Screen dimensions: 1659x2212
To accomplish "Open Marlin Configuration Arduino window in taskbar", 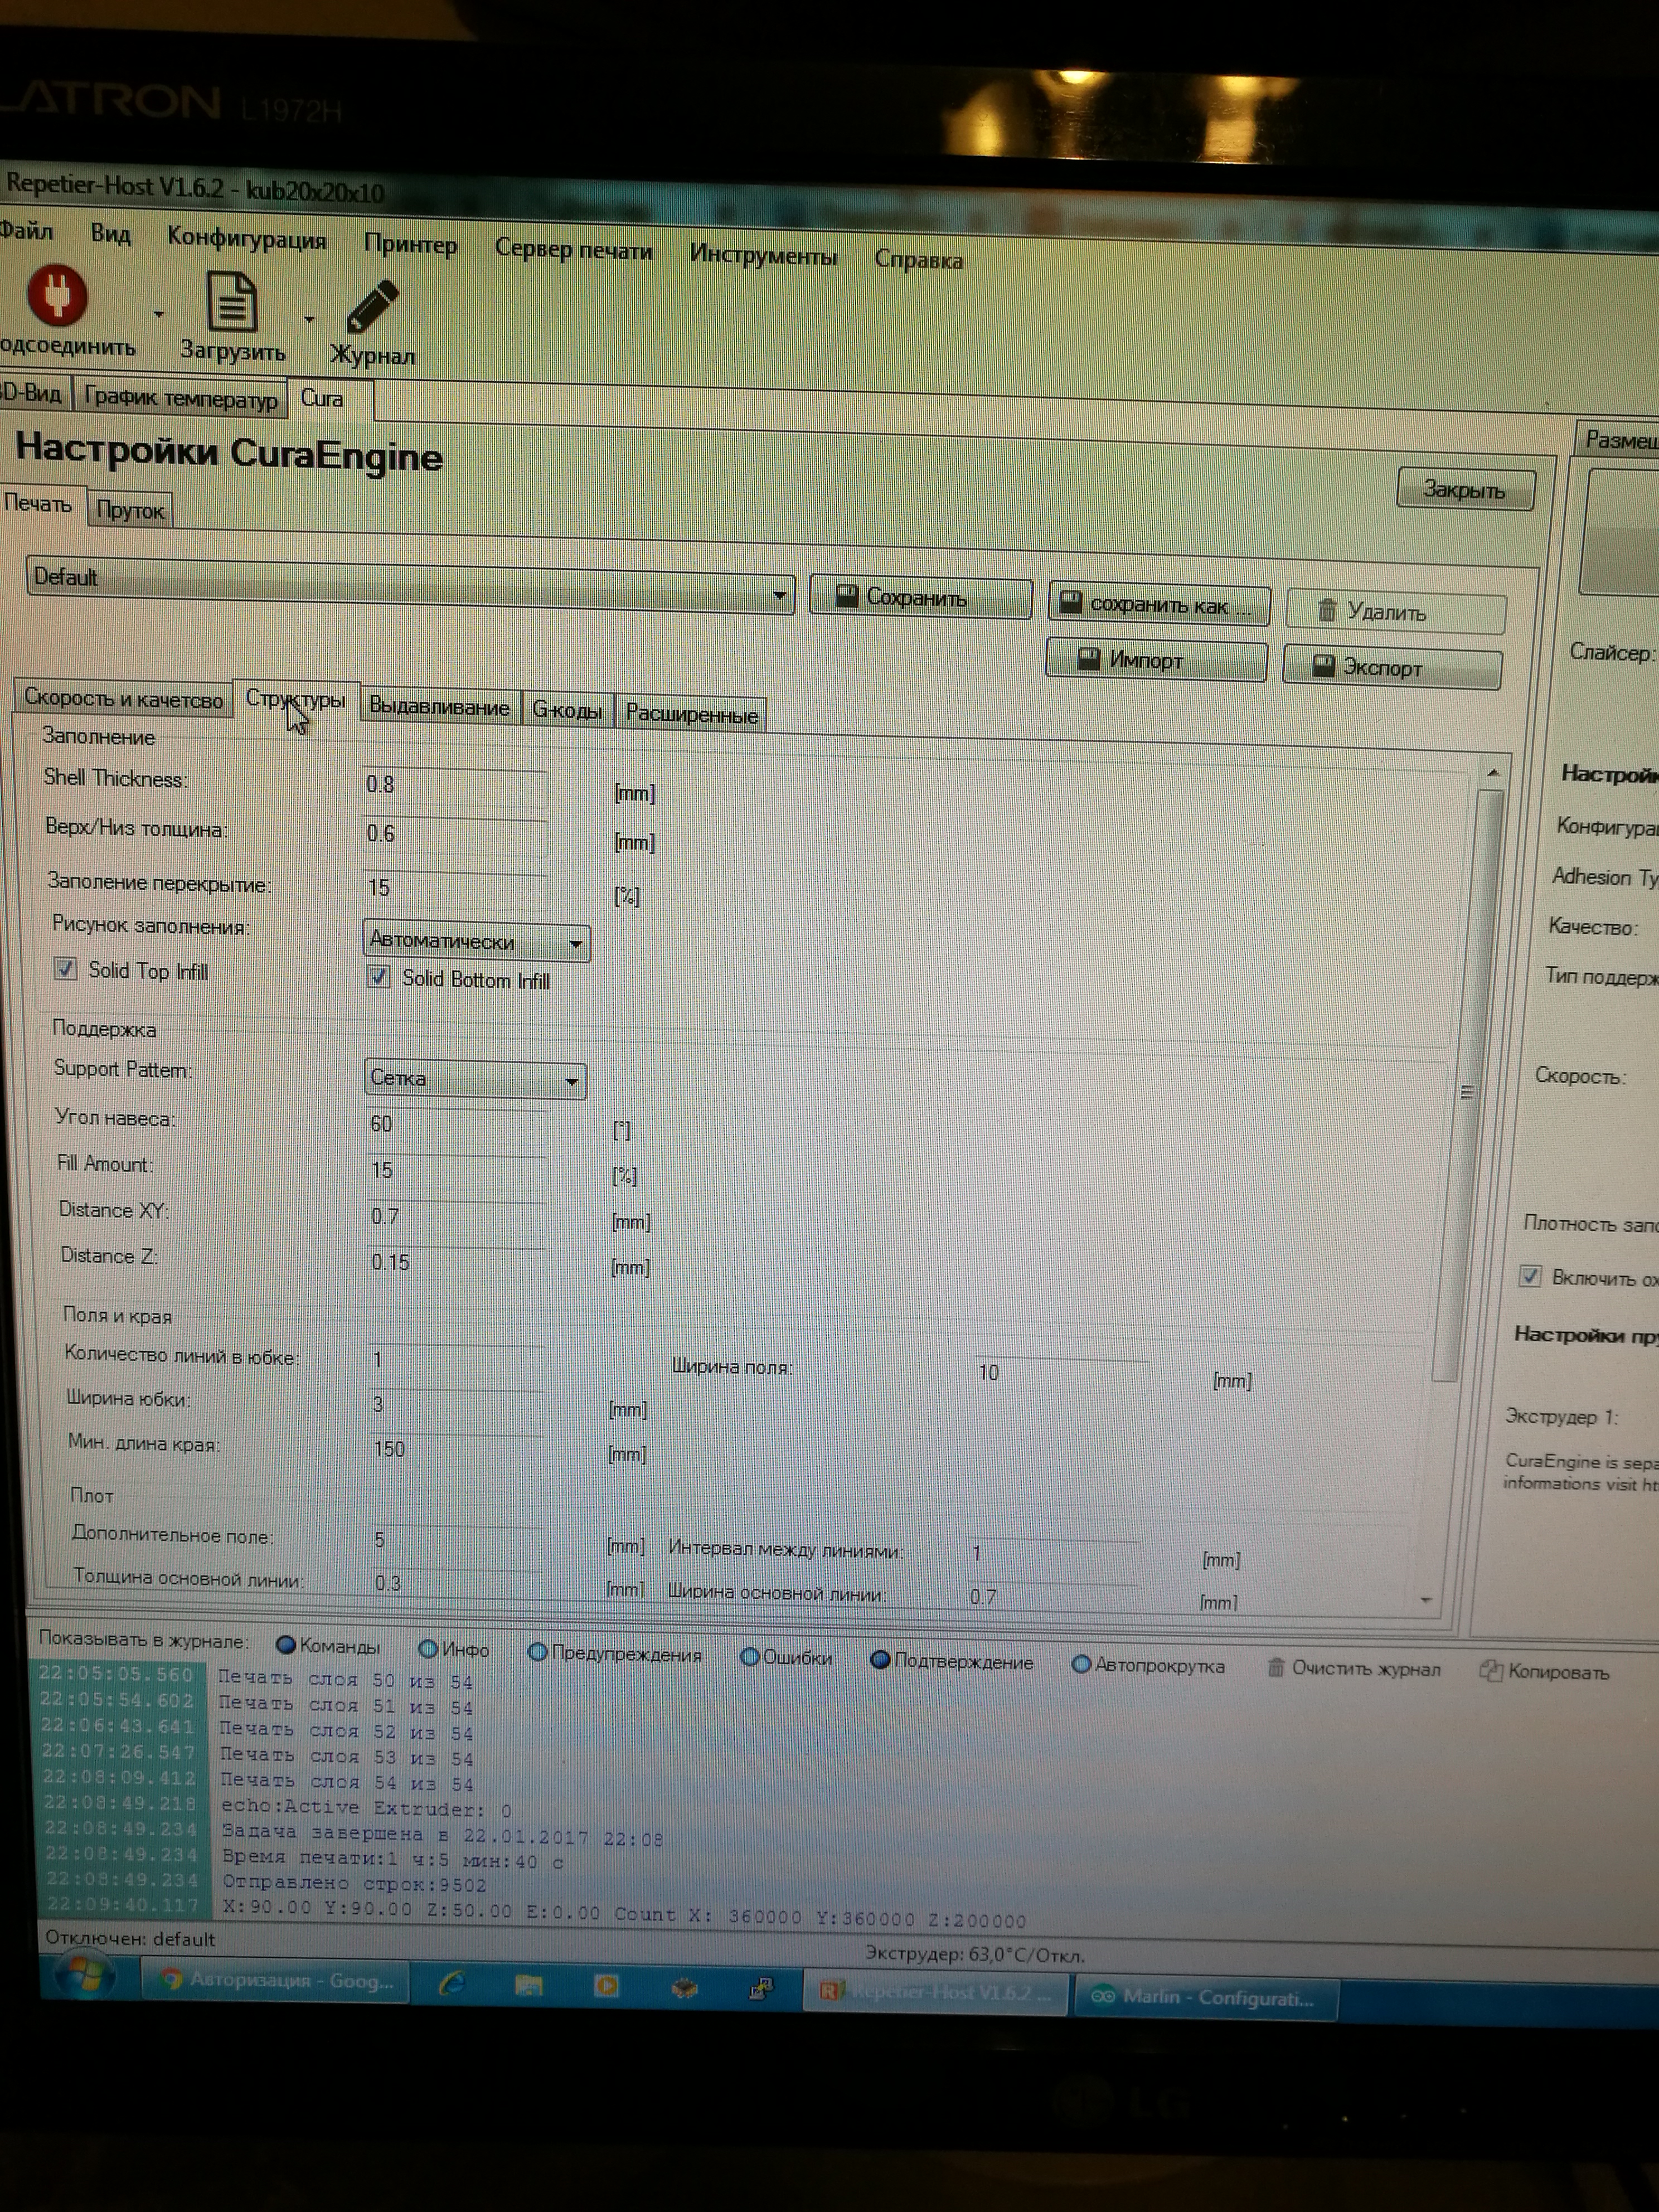I will [x=1204, y=1997].
